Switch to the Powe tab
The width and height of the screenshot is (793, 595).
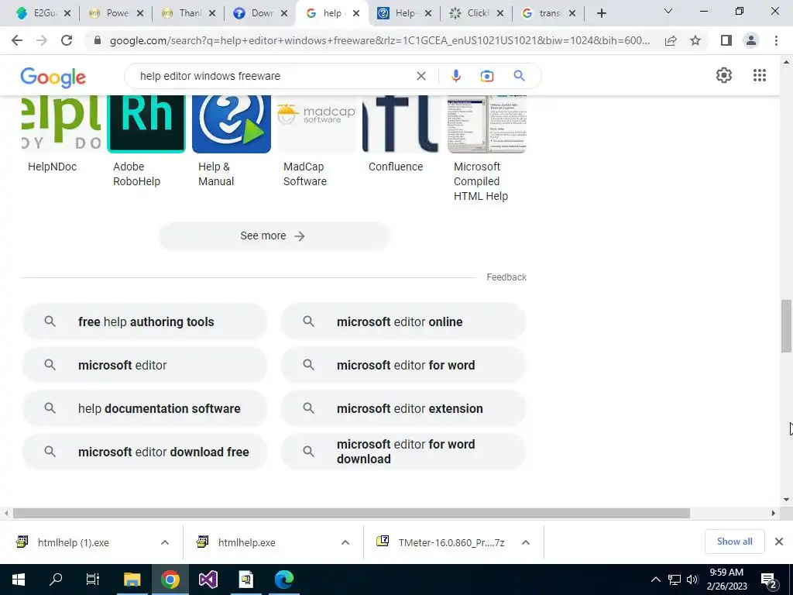pyautogui.click(x=116, y=13)
